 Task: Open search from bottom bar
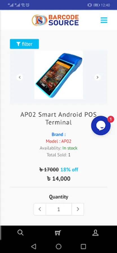coord(20,233)
